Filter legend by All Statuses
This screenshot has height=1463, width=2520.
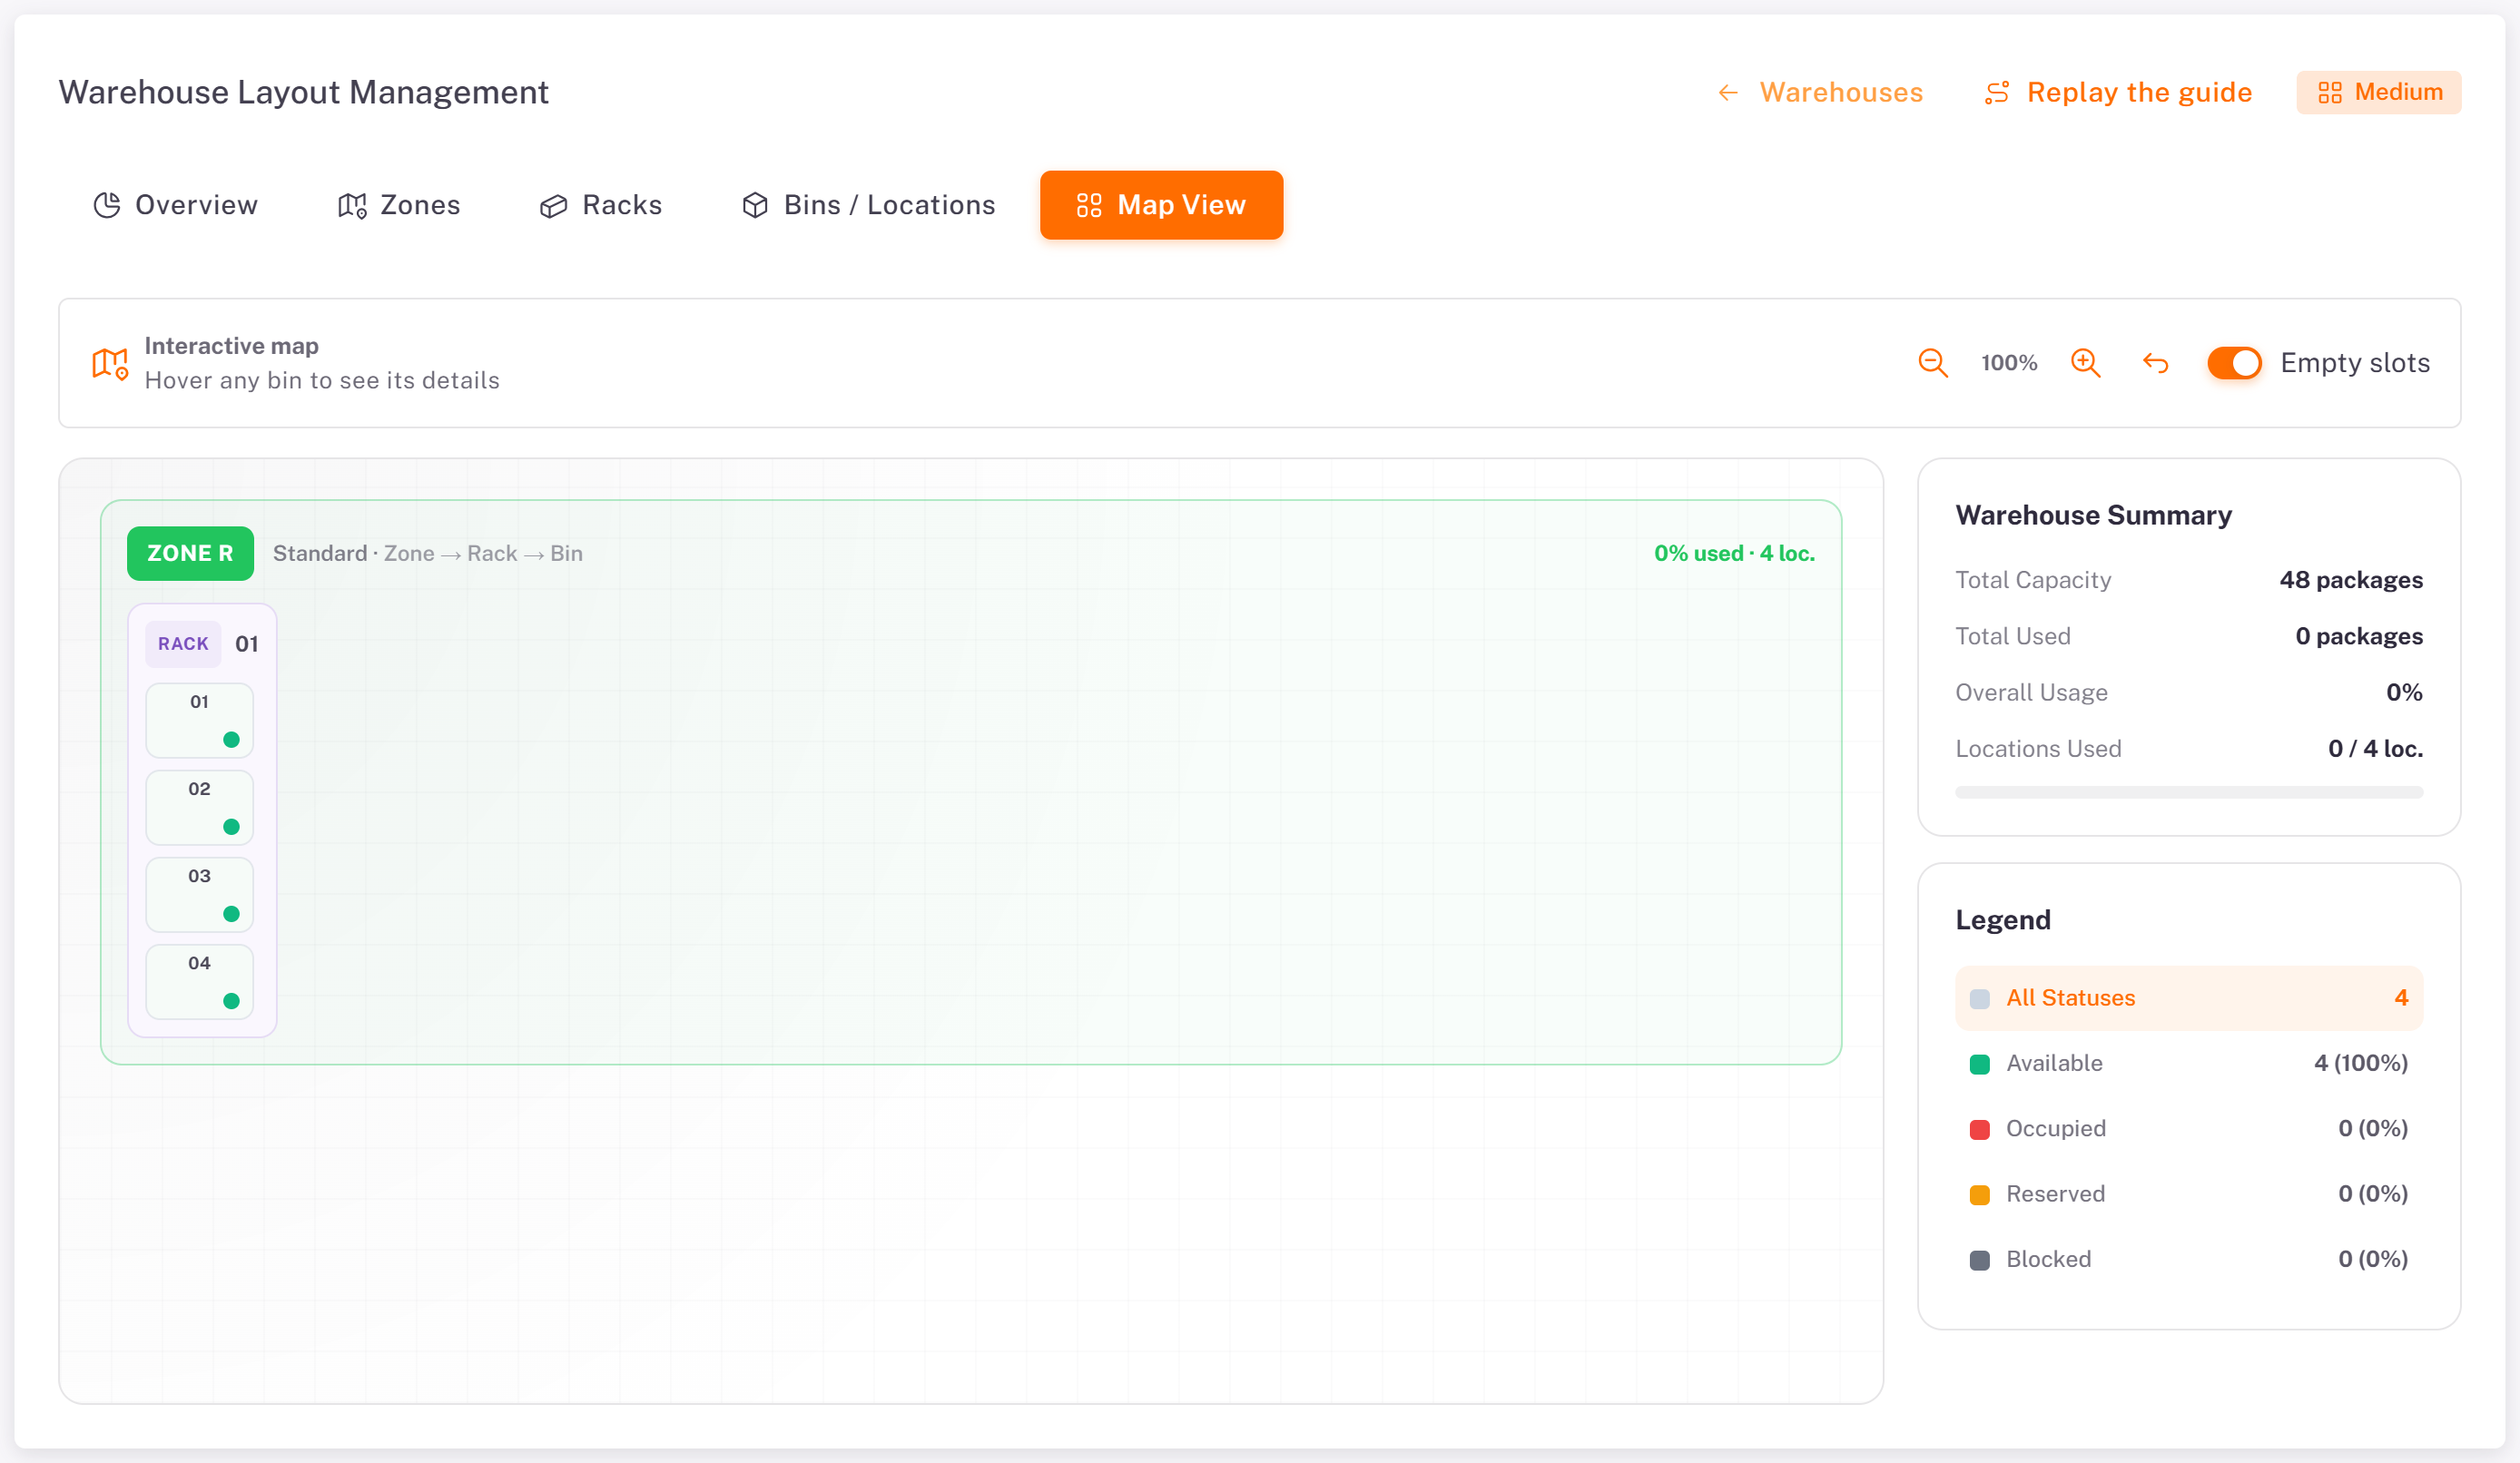click(2188, 998)
